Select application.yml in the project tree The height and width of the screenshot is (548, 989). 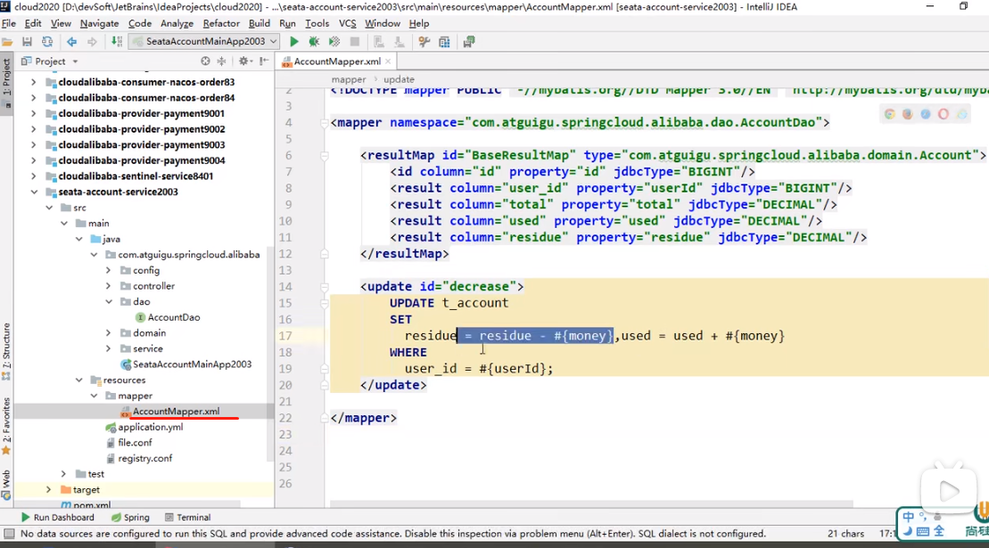150,427
